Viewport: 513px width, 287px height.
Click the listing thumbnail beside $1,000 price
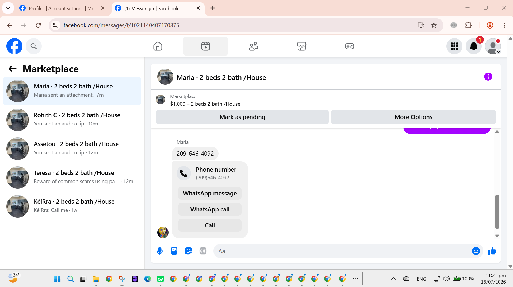[160, 99]
